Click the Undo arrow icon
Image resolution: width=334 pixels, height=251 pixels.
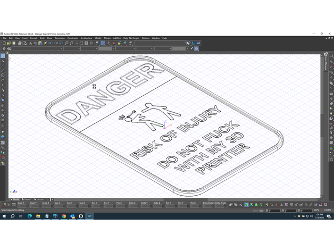click(51, 43)
